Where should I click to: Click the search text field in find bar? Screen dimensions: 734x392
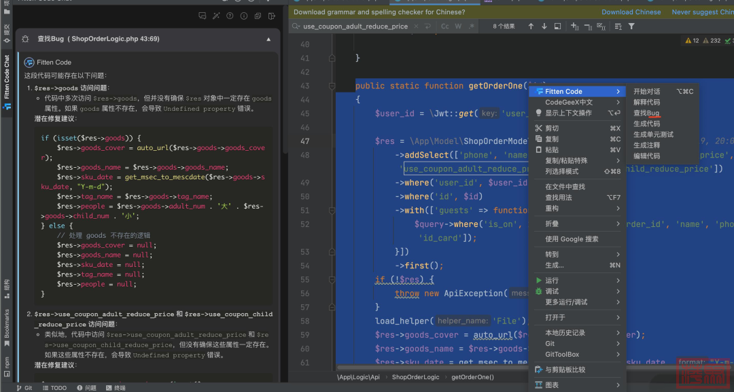tap(355, 26)
